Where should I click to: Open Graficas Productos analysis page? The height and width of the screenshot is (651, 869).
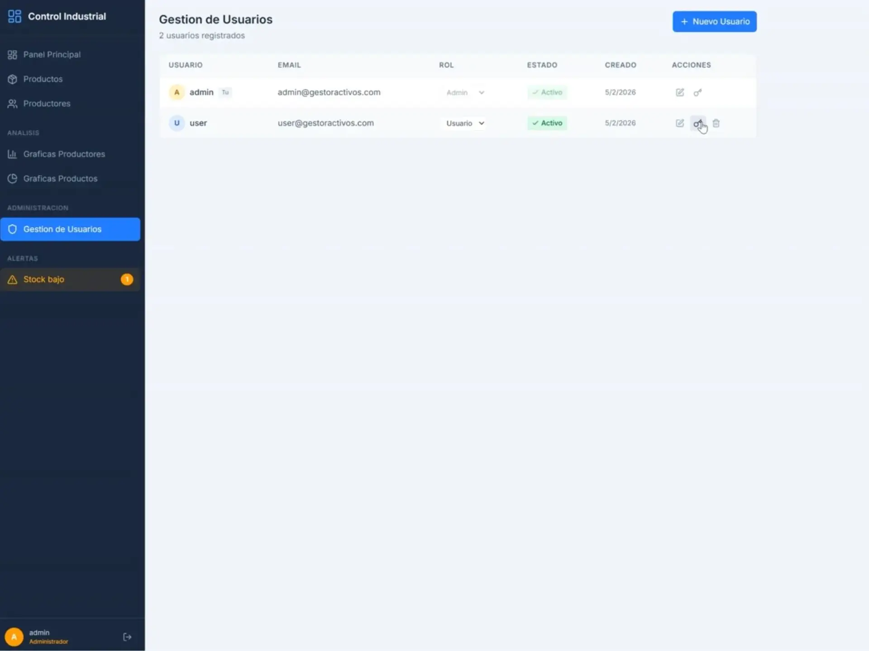[60, 179]
